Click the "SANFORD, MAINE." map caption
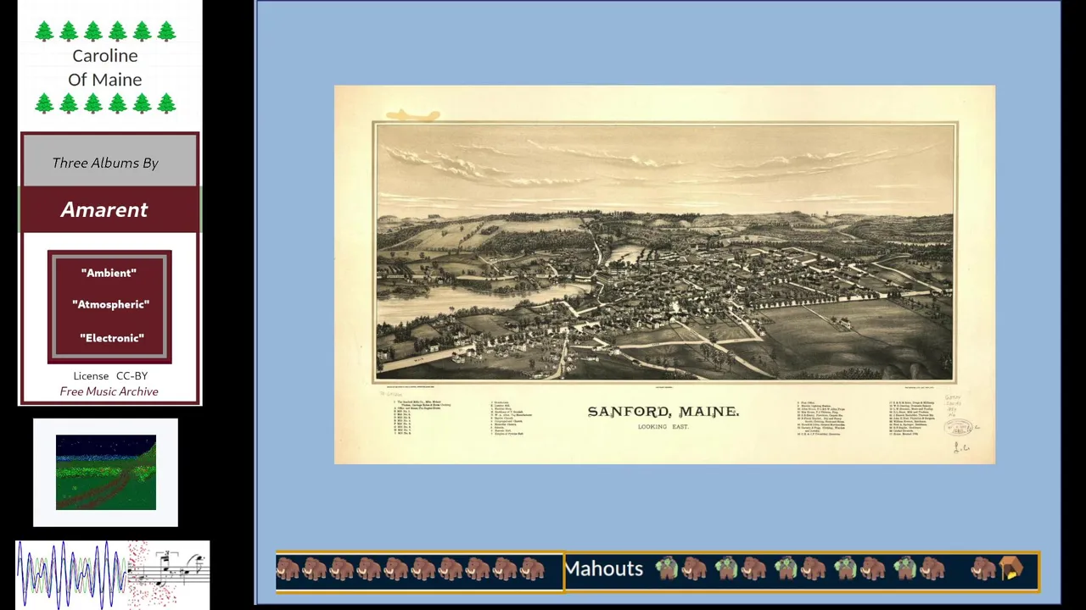Screen dimensions: 1086x610 (x=663, y=412)
